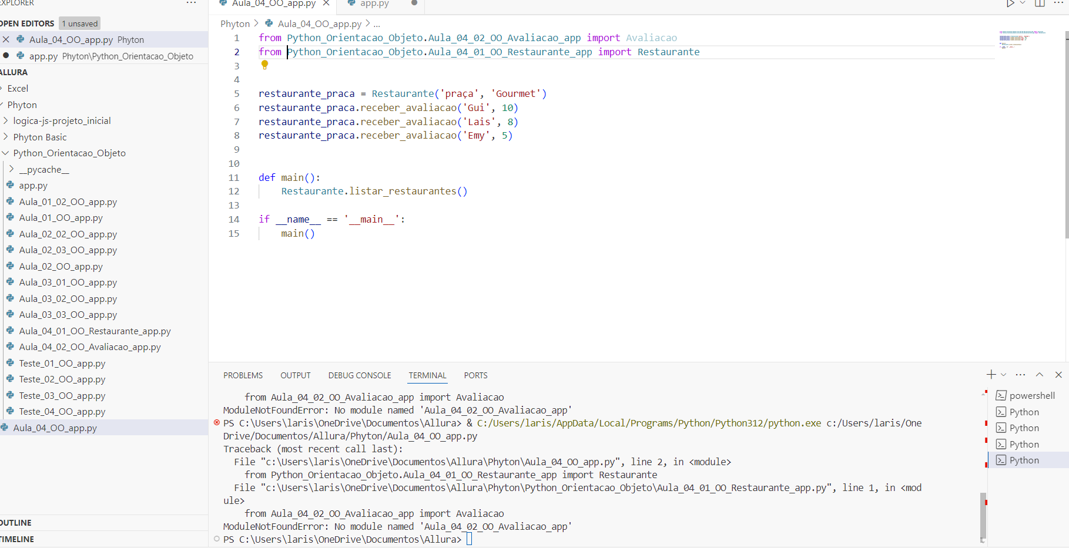Select the powershell terminal instance
Screen dimensions: 1069x548
click(1028, 396)
